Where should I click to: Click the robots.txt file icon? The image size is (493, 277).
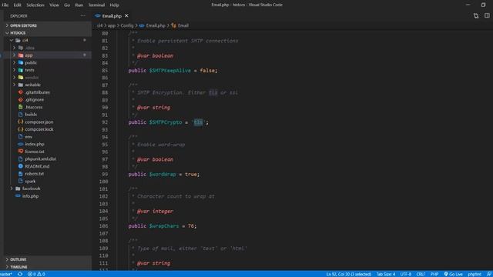click(x=21, y=174)
